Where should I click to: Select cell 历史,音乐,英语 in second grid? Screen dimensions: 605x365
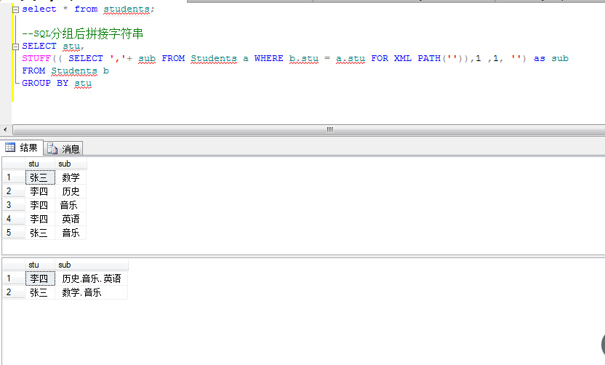[92, 278]
